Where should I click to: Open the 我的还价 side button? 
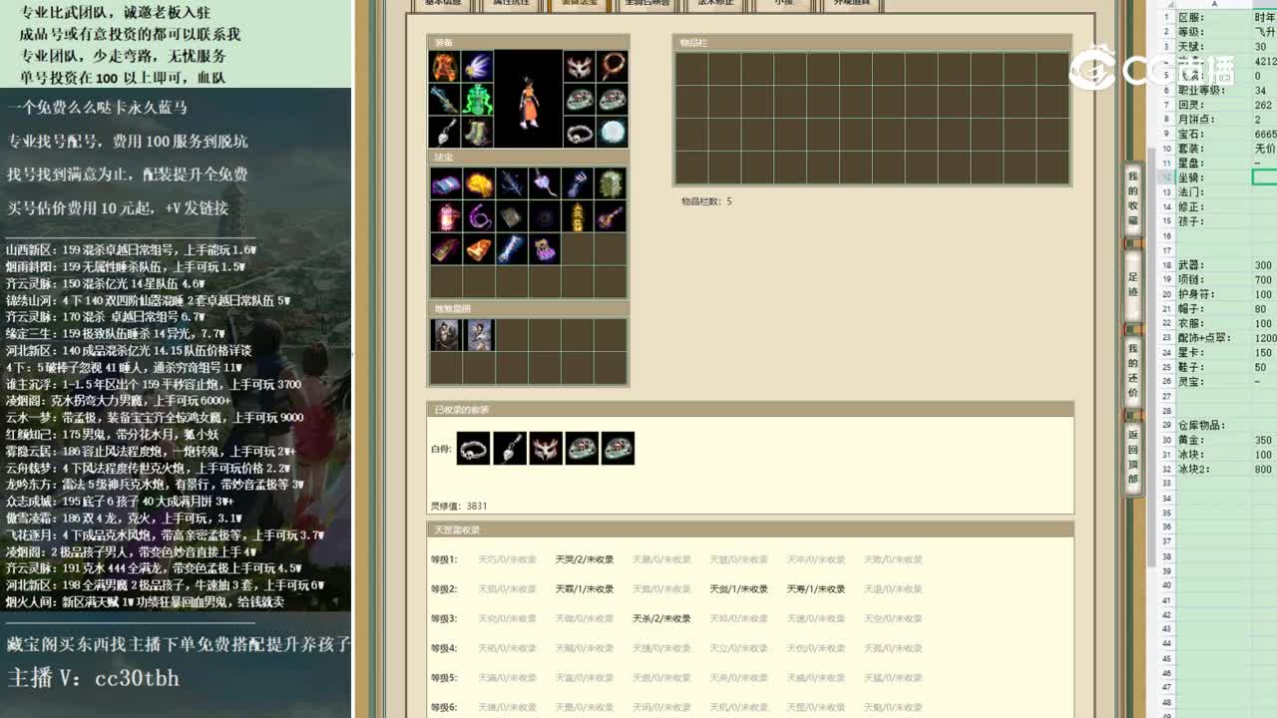click(1133, 371)
